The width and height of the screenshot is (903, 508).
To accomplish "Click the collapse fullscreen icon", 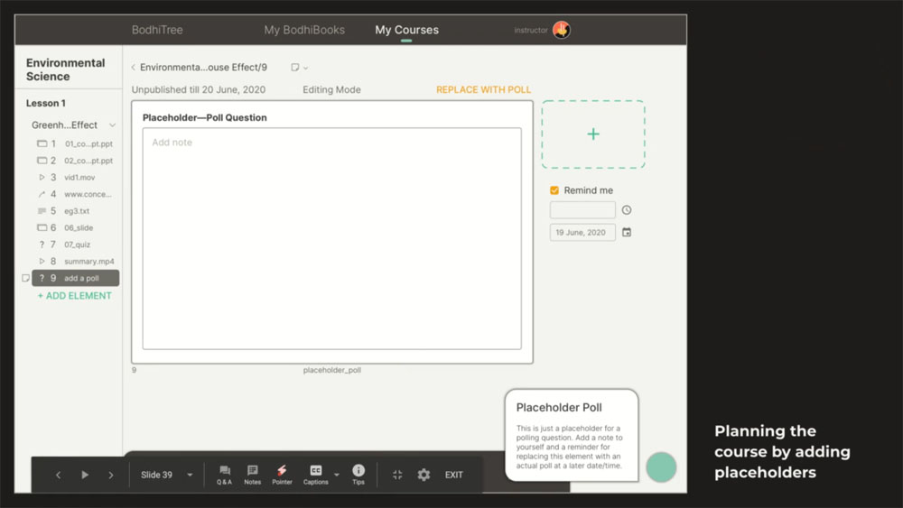I will pyautogui.click(x=397, y=475).
